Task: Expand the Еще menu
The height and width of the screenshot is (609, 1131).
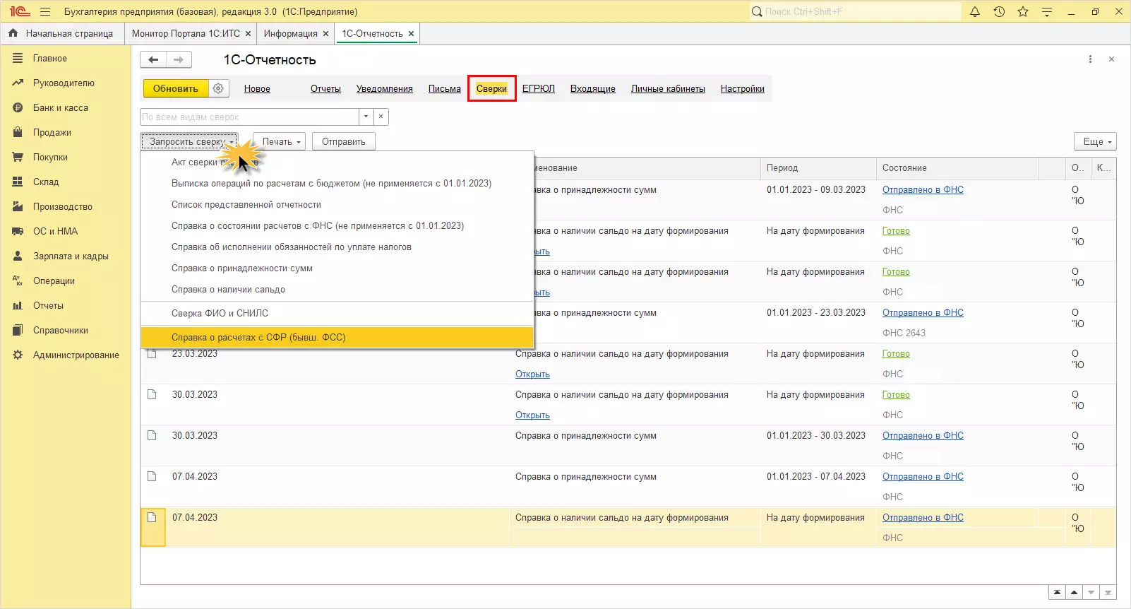Action: tap(1095, 142)
